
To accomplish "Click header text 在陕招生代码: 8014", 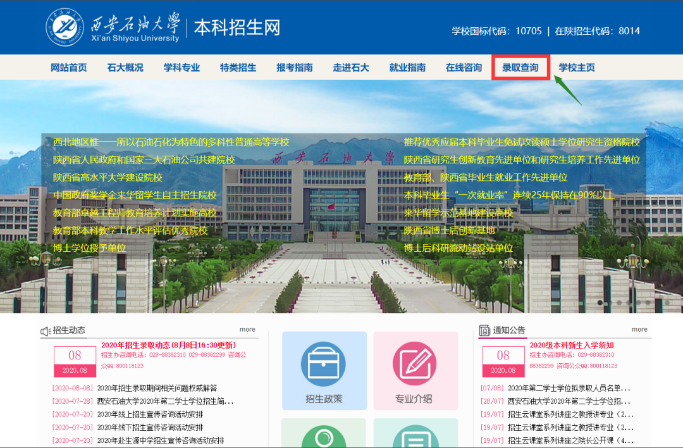I will pyautogui.click(x=597, y=31).
